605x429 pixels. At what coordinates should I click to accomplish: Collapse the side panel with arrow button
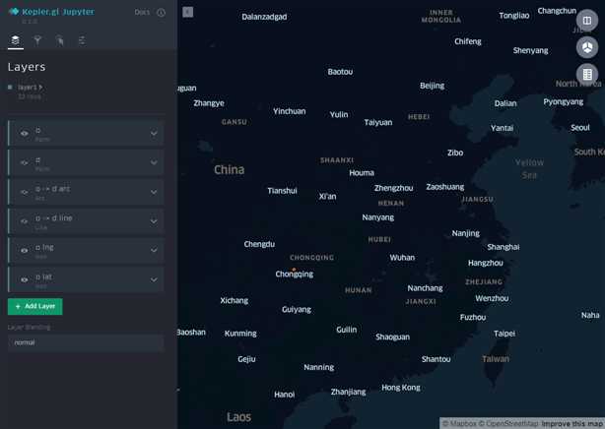[x=188, y=12]
